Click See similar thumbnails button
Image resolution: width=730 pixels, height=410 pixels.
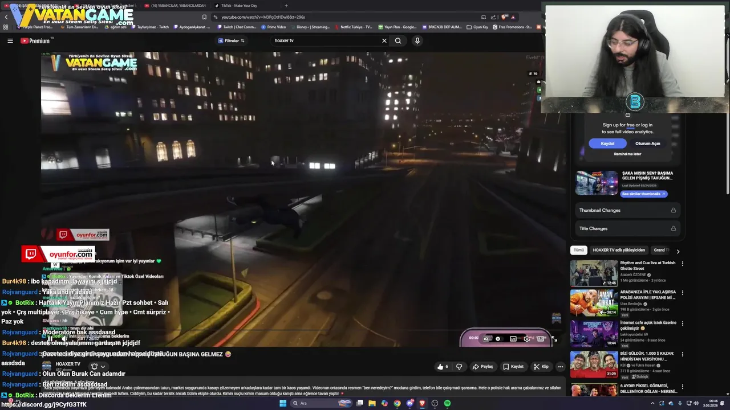point(644,194)
